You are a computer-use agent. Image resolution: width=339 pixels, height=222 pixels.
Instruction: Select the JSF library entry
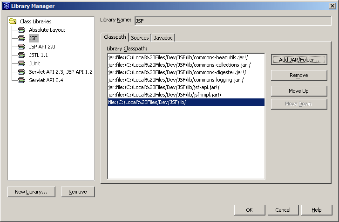click(34, 38)
